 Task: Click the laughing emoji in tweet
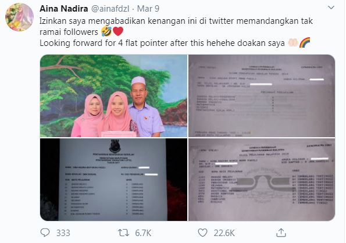point(106,32)
